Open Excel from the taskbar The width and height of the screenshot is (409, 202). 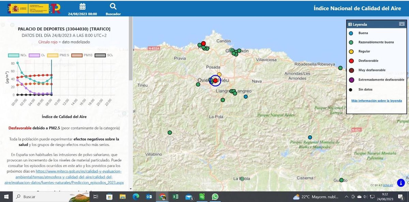click(x=176, y=197)
